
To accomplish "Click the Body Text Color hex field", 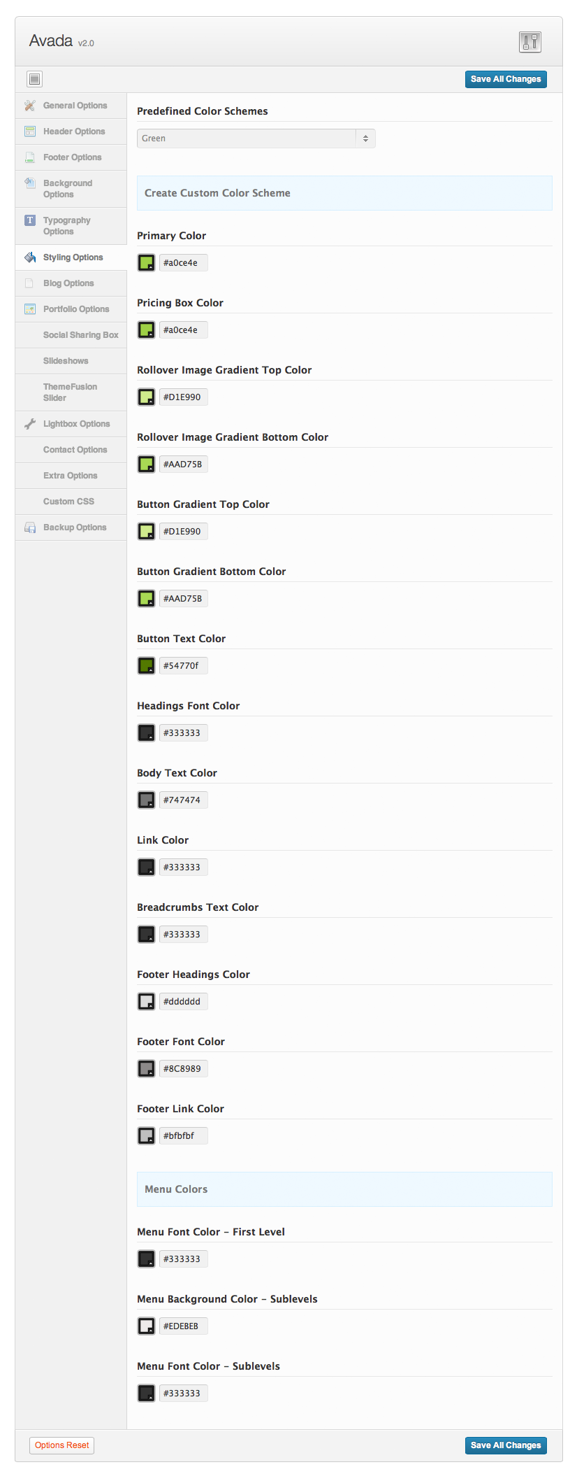I will (x=183, y=800).
